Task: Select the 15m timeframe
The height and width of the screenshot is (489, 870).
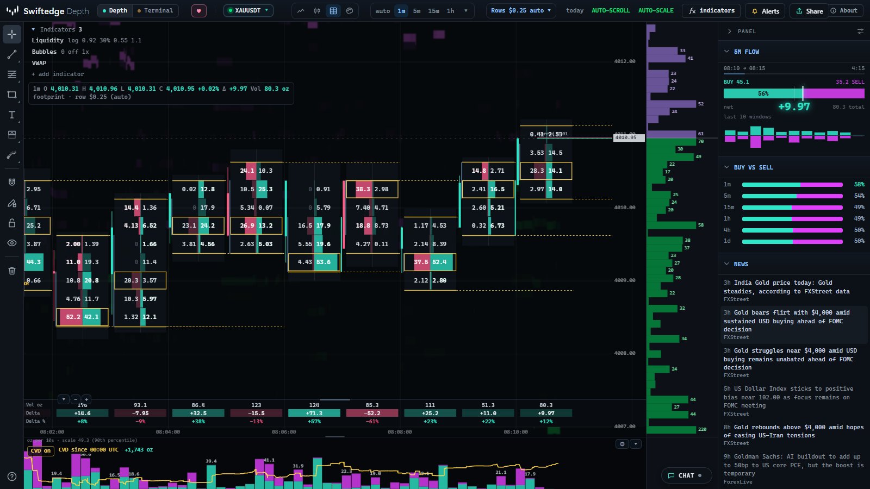Action: [x=433, y=11]
